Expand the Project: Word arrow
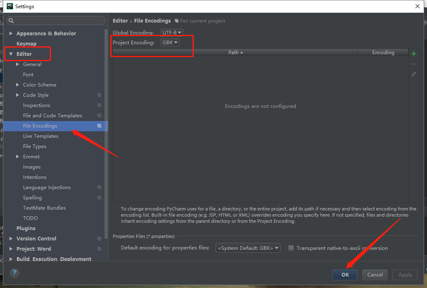Screen dimensions: 427x288 pyautogui.click(x=11, y=249)
